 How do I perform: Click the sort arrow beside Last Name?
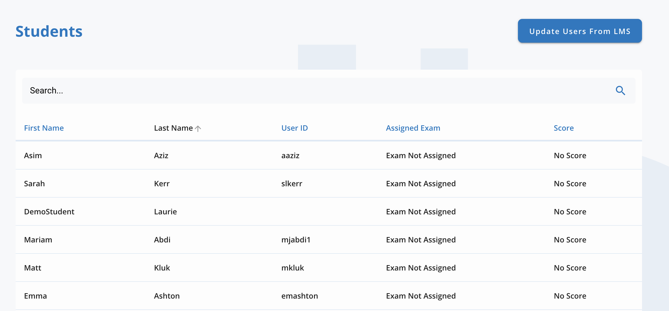click(198, 129)
